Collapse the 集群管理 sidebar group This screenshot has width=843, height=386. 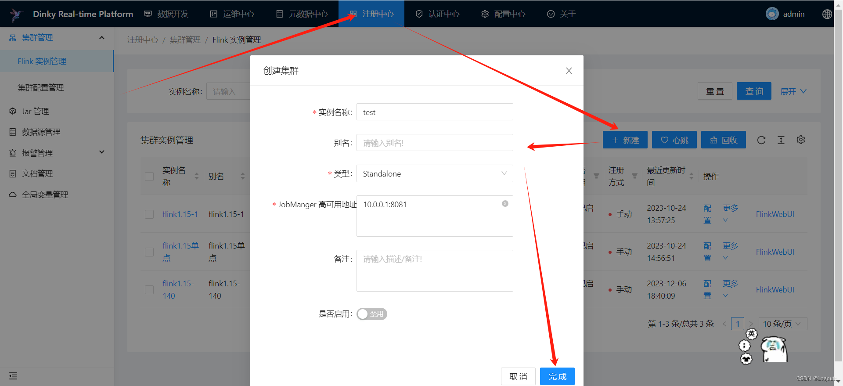57,38
